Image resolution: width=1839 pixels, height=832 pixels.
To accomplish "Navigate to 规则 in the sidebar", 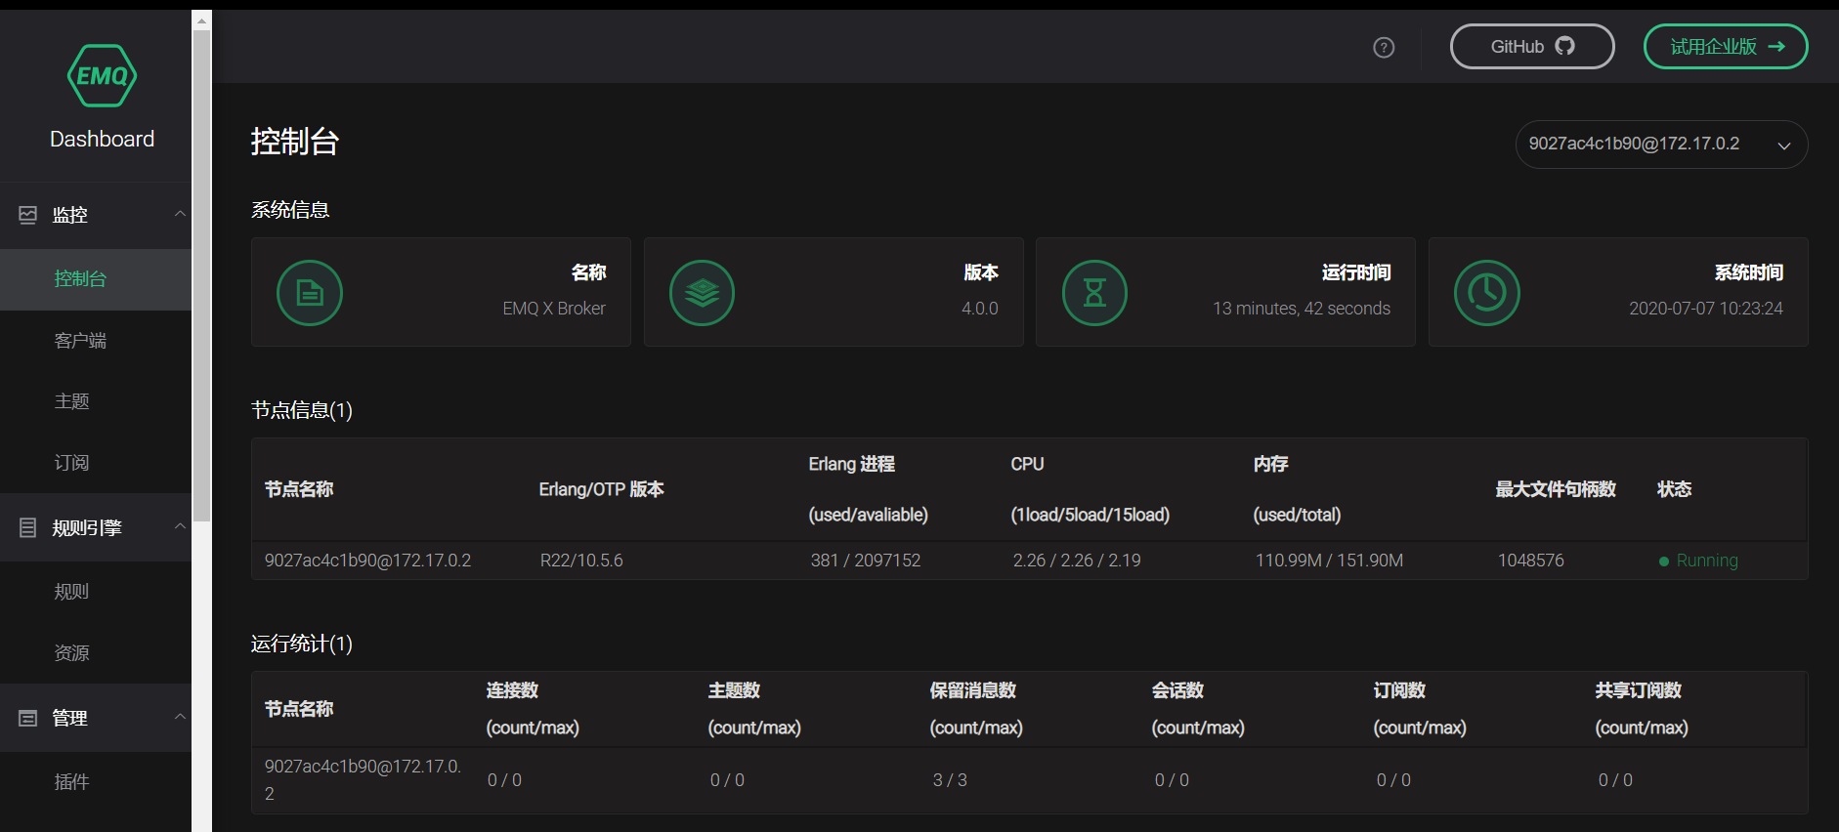I will (96, 592).
